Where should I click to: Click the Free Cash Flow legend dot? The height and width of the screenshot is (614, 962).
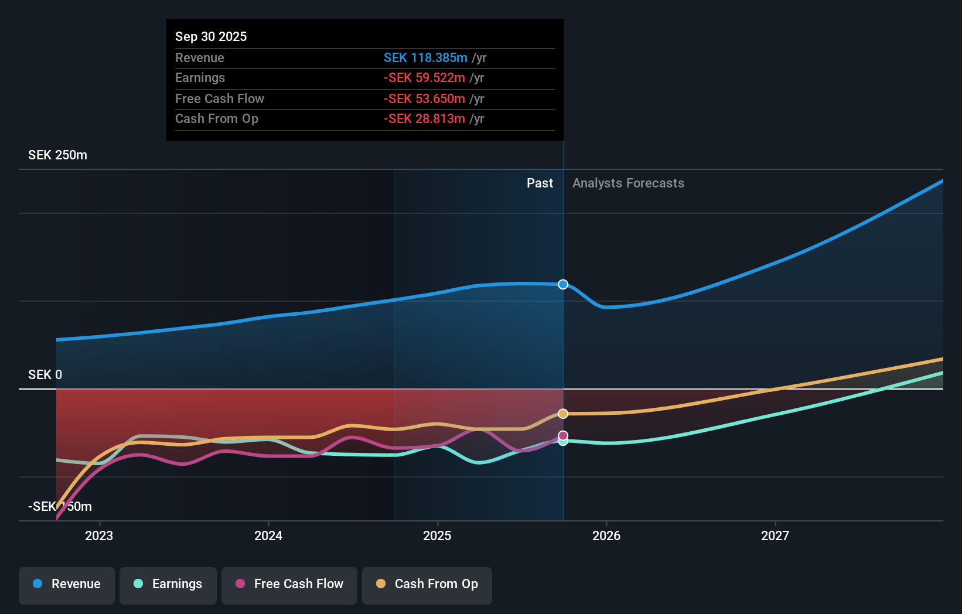click(241, 584)
